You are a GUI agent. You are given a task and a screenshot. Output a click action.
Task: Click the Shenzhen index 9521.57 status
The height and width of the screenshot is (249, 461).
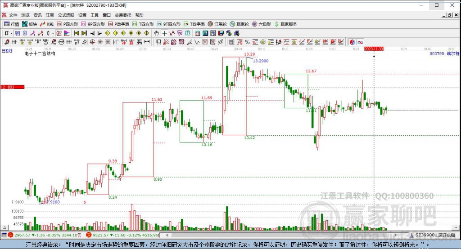(x=122, y=235)
